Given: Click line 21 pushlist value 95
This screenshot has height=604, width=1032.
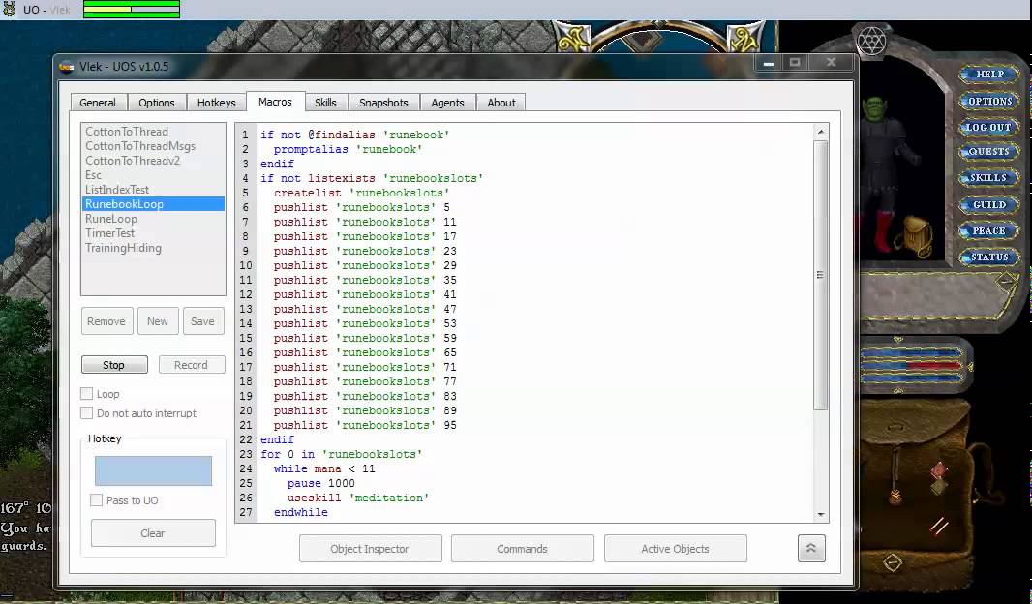Looking at the screenshot, I should pyautogui.click(x=365, y=425).
